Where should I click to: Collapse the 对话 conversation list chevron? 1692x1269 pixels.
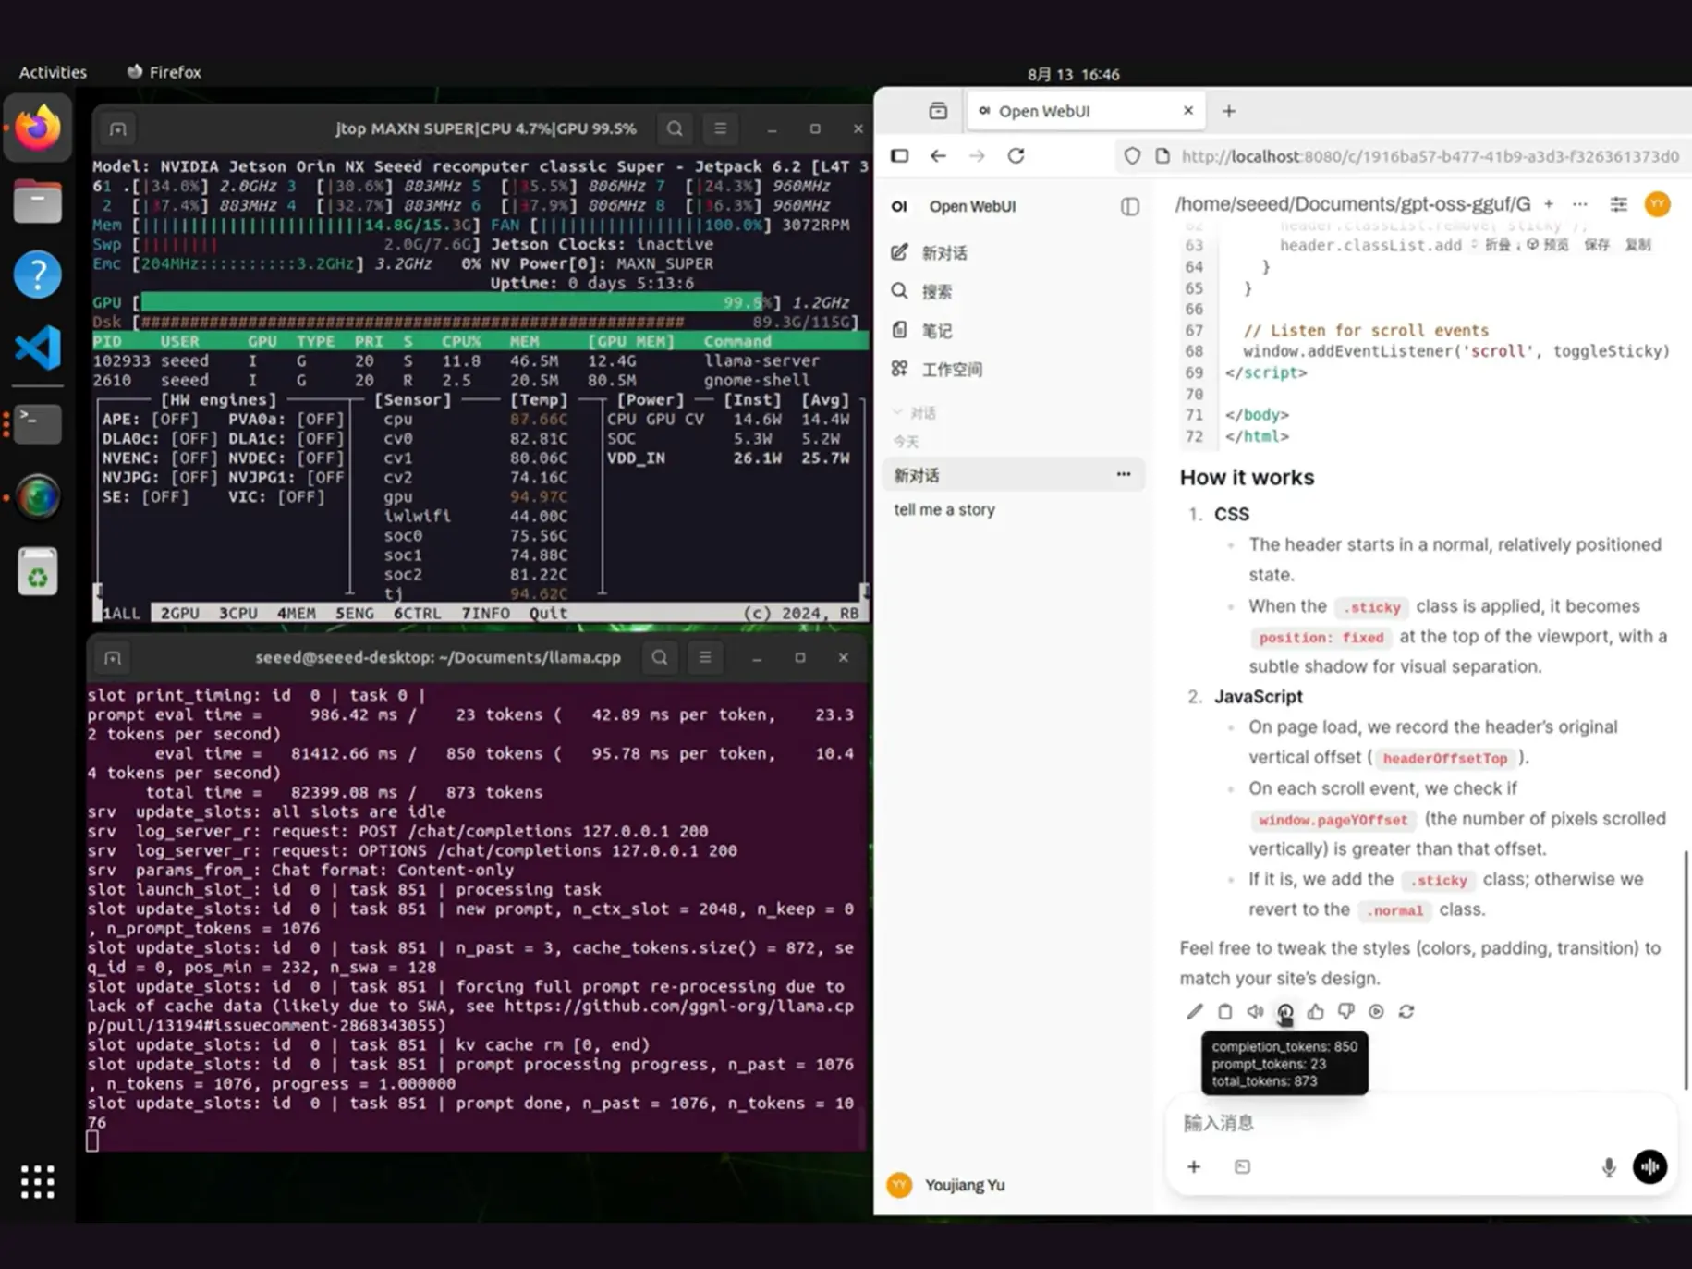click(897, 412)
